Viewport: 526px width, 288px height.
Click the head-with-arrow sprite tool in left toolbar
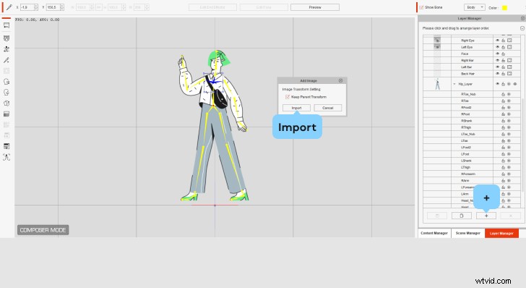click(x=7, y=82)
